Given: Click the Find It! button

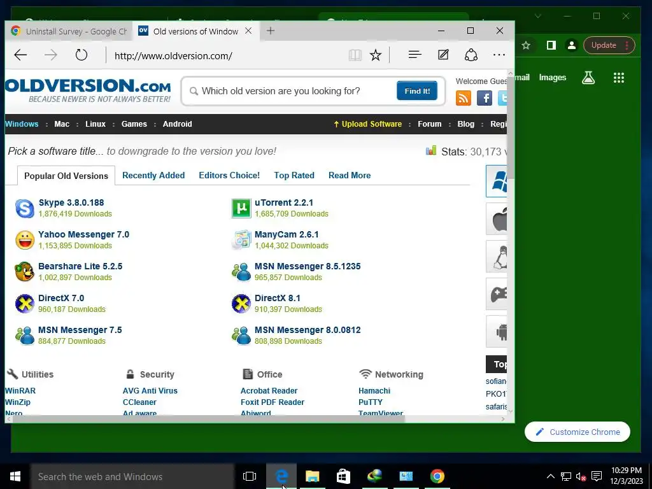Looking at the screenshot, I should pos(416,90).
